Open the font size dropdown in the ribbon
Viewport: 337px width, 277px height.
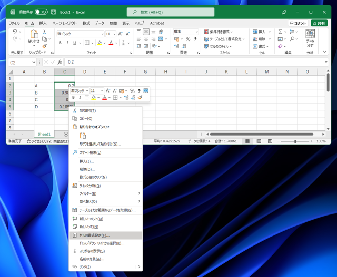pyautogui.click(x=114, y=34)
